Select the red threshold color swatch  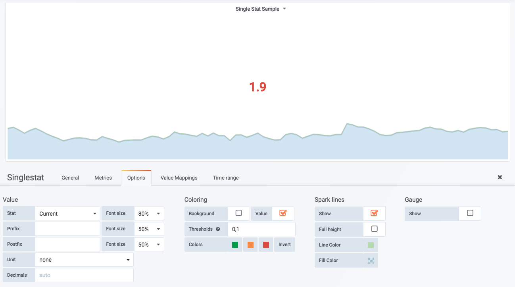(266, 245)
